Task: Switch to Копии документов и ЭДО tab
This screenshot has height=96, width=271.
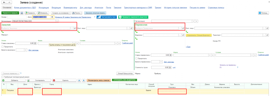Action: [x=25, y=8]
